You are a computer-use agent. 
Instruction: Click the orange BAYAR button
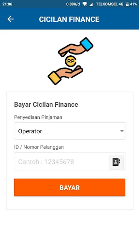[69, 187]
